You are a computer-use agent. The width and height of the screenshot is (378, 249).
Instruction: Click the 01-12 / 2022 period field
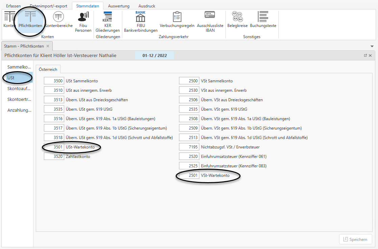click(x=154, y=56)
